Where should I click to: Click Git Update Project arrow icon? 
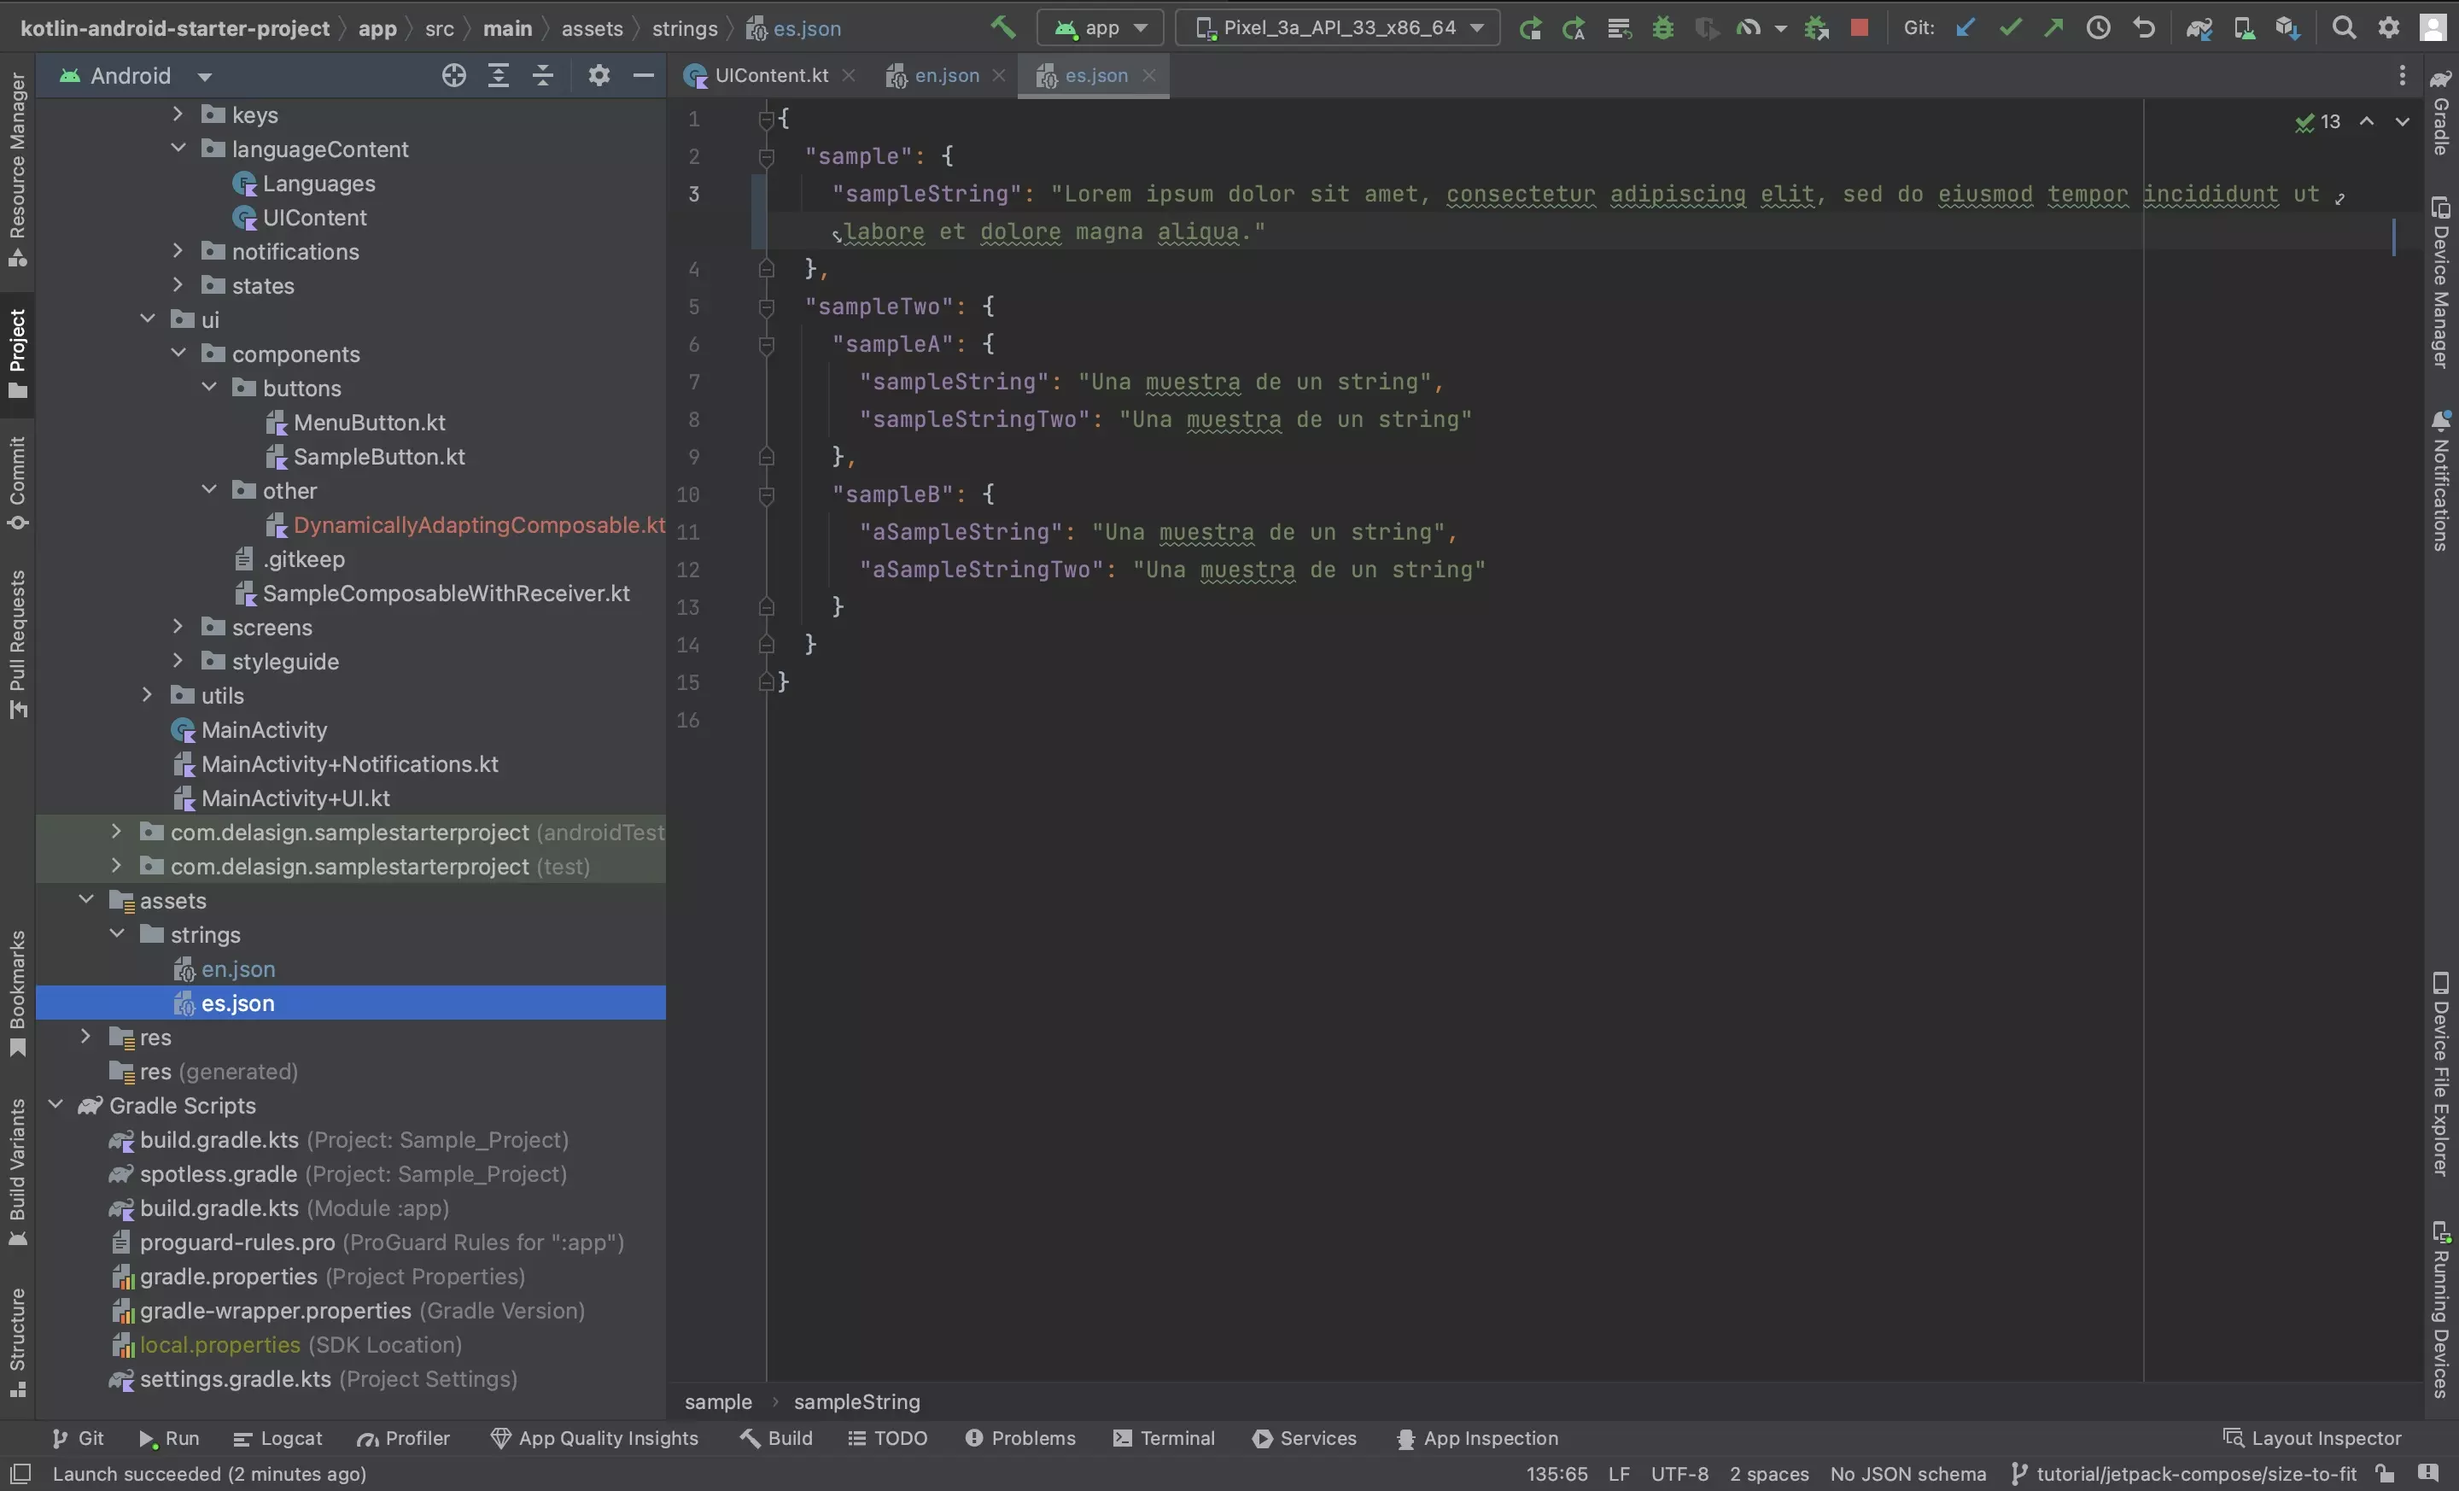click(x=1965, y=28)
